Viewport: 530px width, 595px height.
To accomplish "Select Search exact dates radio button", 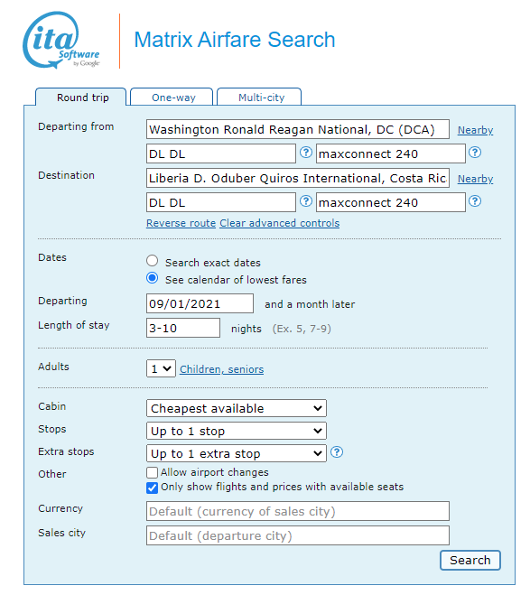I will click(152, 261).
